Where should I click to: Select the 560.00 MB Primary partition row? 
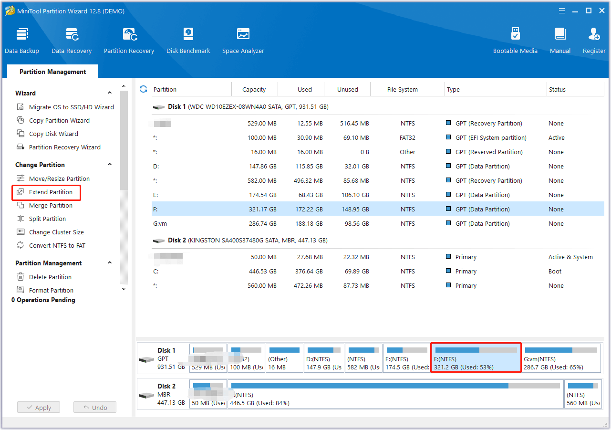(x=378, y=285)
